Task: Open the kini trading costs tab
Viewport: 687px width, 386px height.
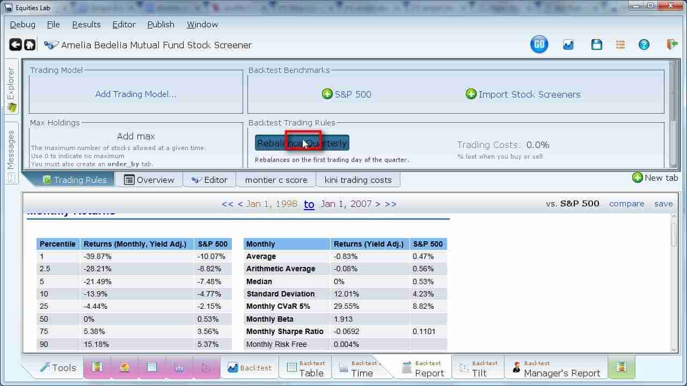Action: [358, 180]
